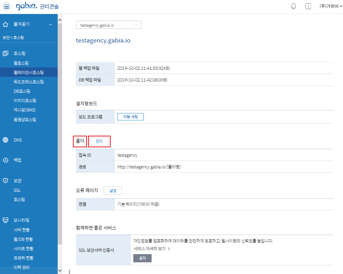Click the 오류 페이지 section heading

[x=87, y=191]
